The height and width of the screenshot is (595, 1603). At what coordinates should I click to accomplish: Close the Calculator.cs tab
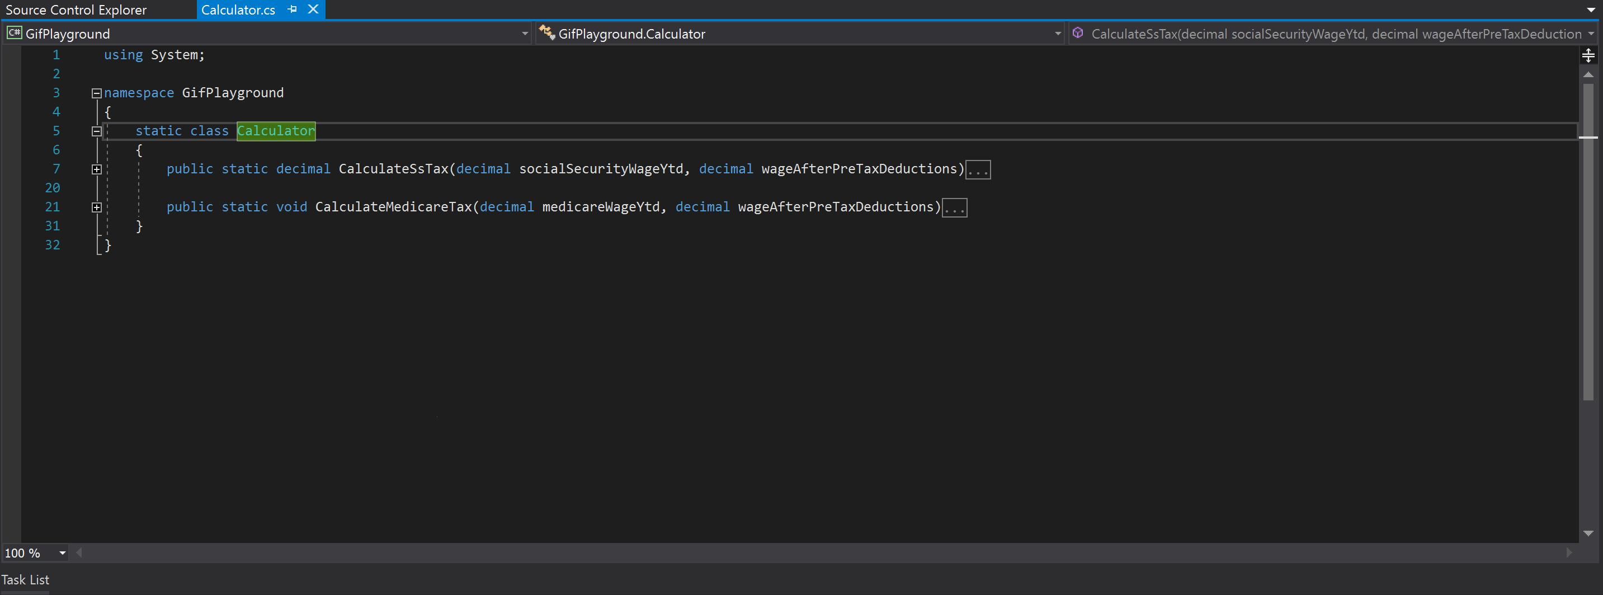313,10
